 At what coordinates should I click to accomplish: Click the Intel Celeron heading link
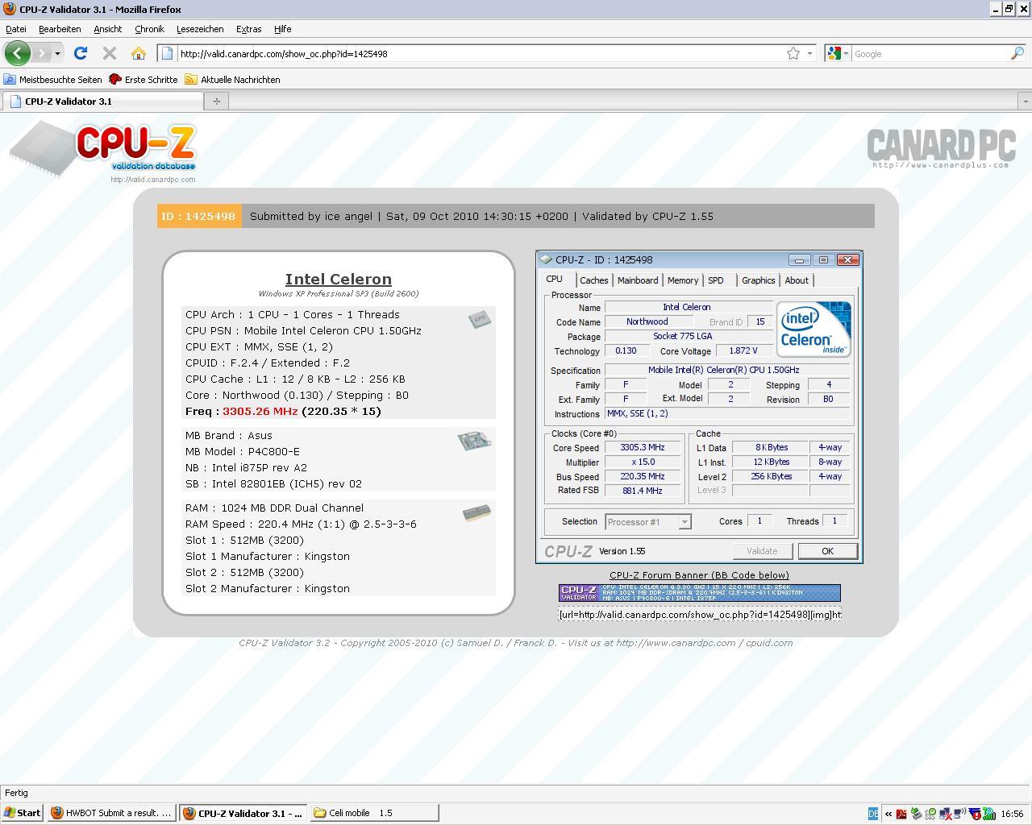coord(339,279)
